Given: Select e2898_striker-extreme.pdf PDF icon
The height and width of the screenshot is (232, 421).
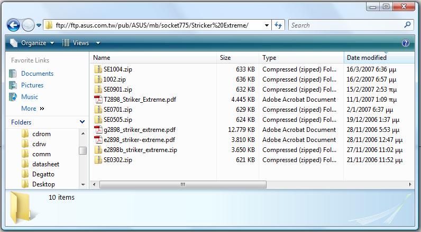Looking at the screenshot, I should pos(98,140).
